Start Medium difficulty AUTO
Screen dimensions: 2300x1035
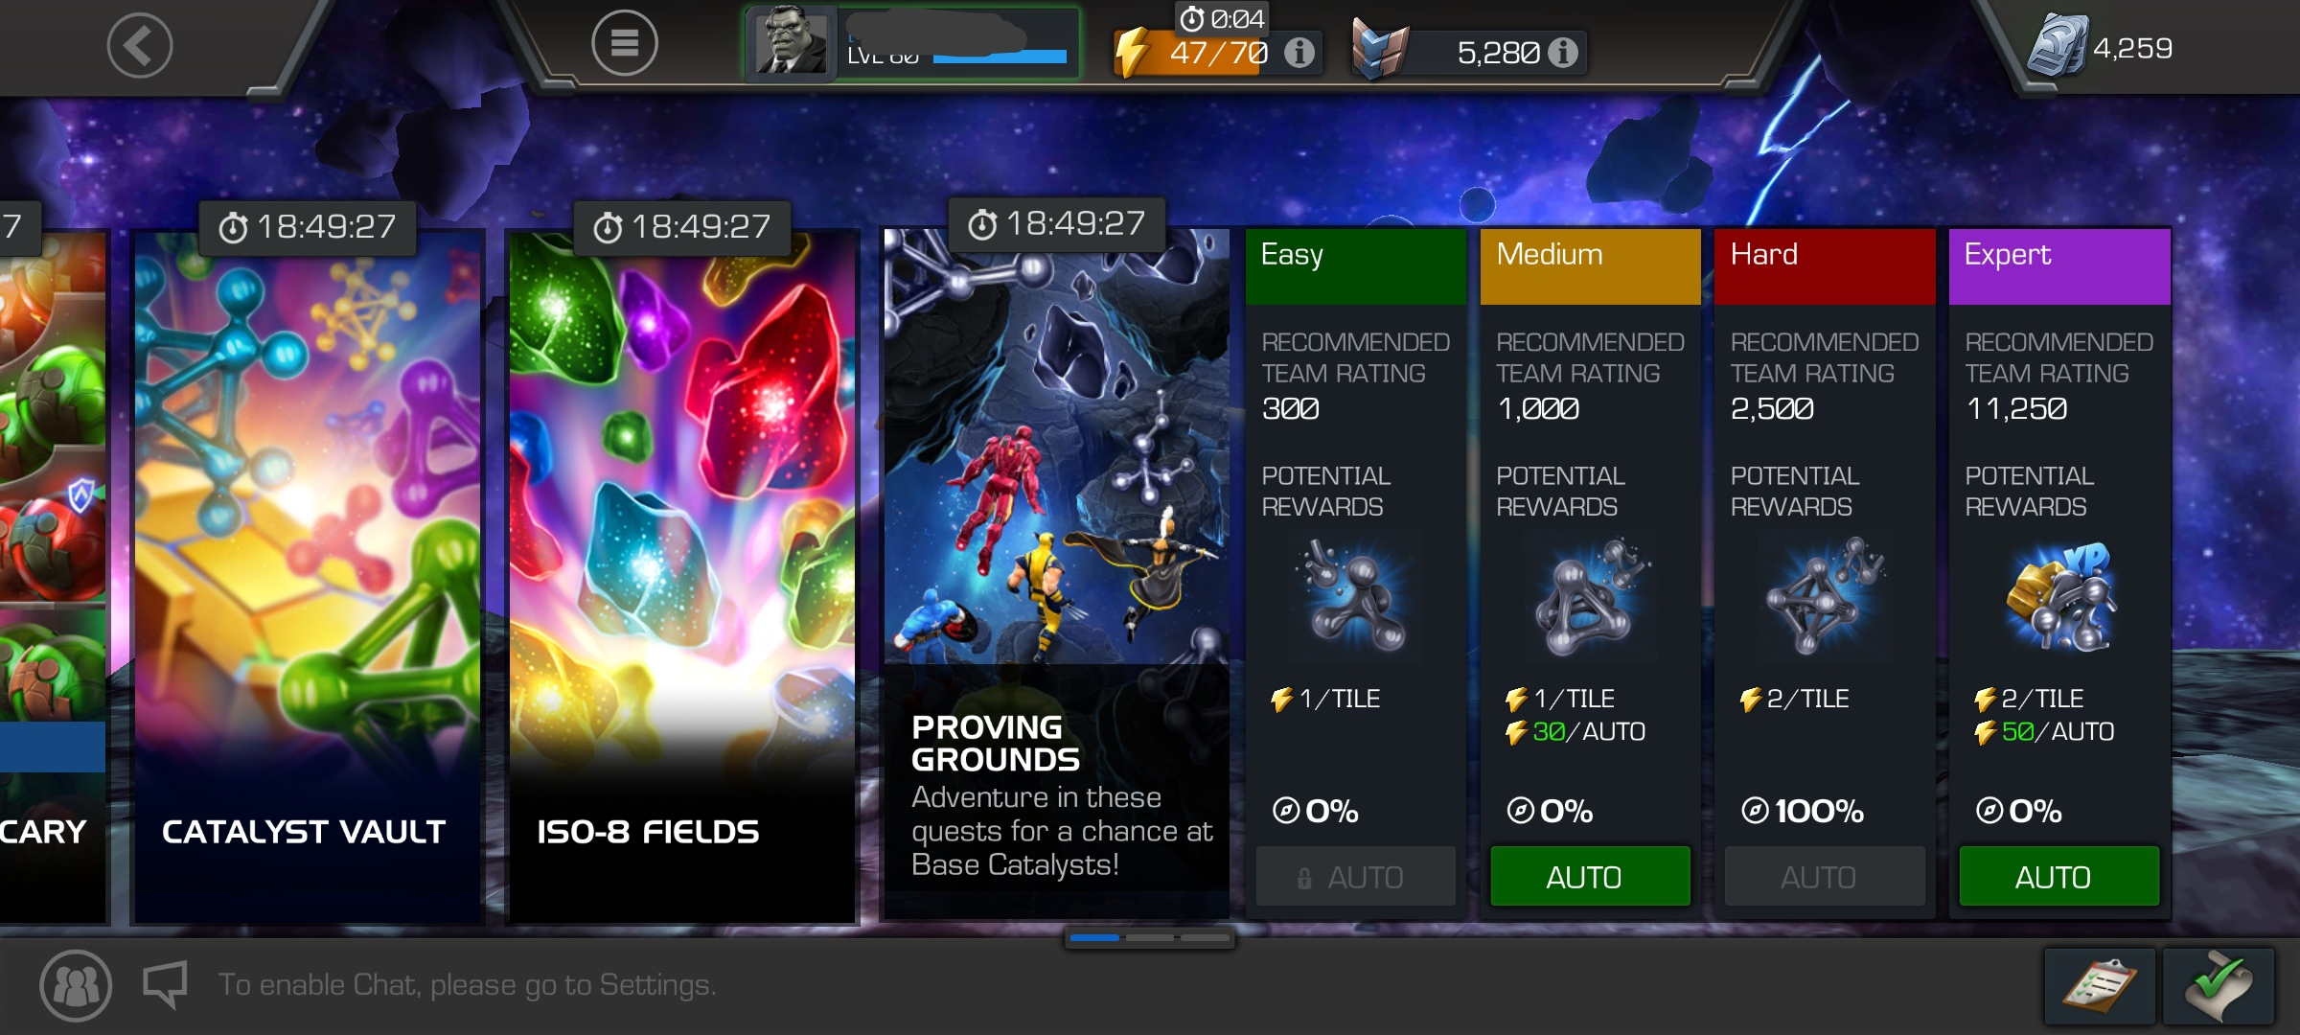(x=1590, y=876)
